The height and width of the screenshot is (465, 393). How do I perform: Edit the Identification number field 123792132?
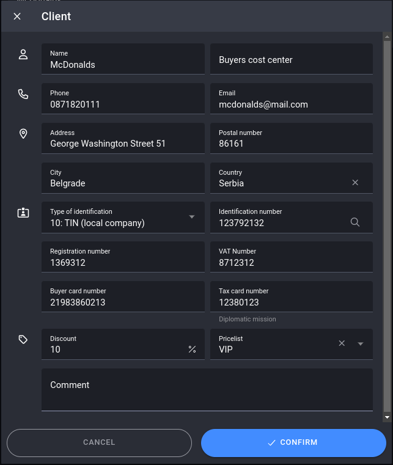(x=292, y=218)
